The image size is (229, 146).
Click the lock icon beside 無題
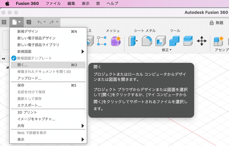pyautogui.click(x=212, y=23)
